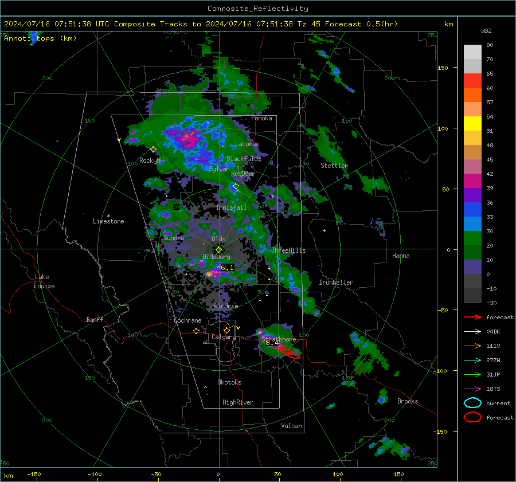Click the yellow diamond marker above Calgary
This screenshot has width=516, height=482.
(226, 330)
